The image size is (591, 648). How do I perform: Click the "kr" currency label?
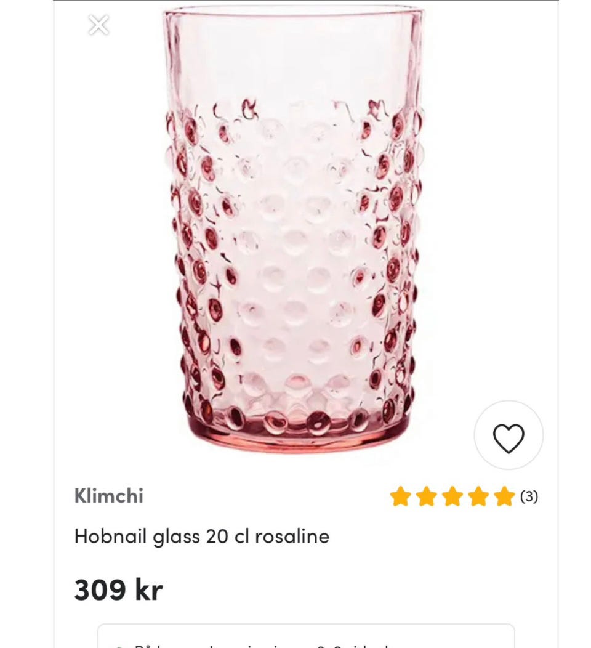149,590
